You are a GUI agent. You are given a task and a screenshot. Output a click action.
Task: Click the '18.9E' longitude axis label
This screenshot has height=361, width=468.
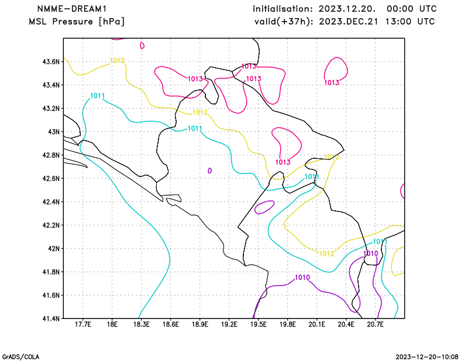coord(200,324)
